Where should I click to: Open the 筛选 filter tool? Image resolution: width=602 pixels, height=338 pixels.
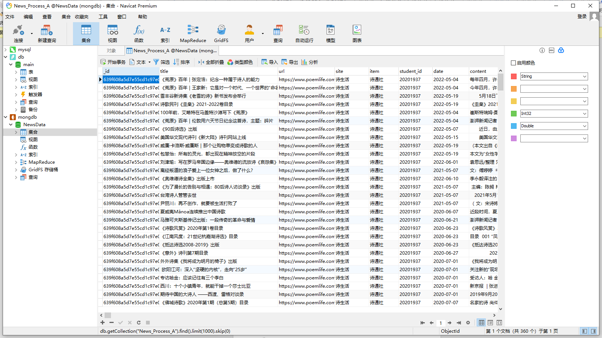click(161, 62)
